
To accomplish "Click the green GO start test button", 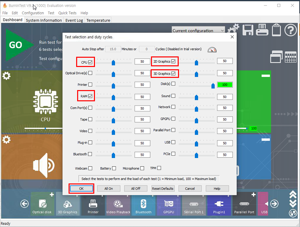I will pyautogui.click(x=19, y=45).
